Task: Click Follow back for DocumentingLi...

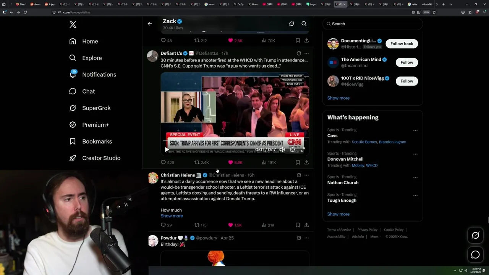Action: [402, 44]
